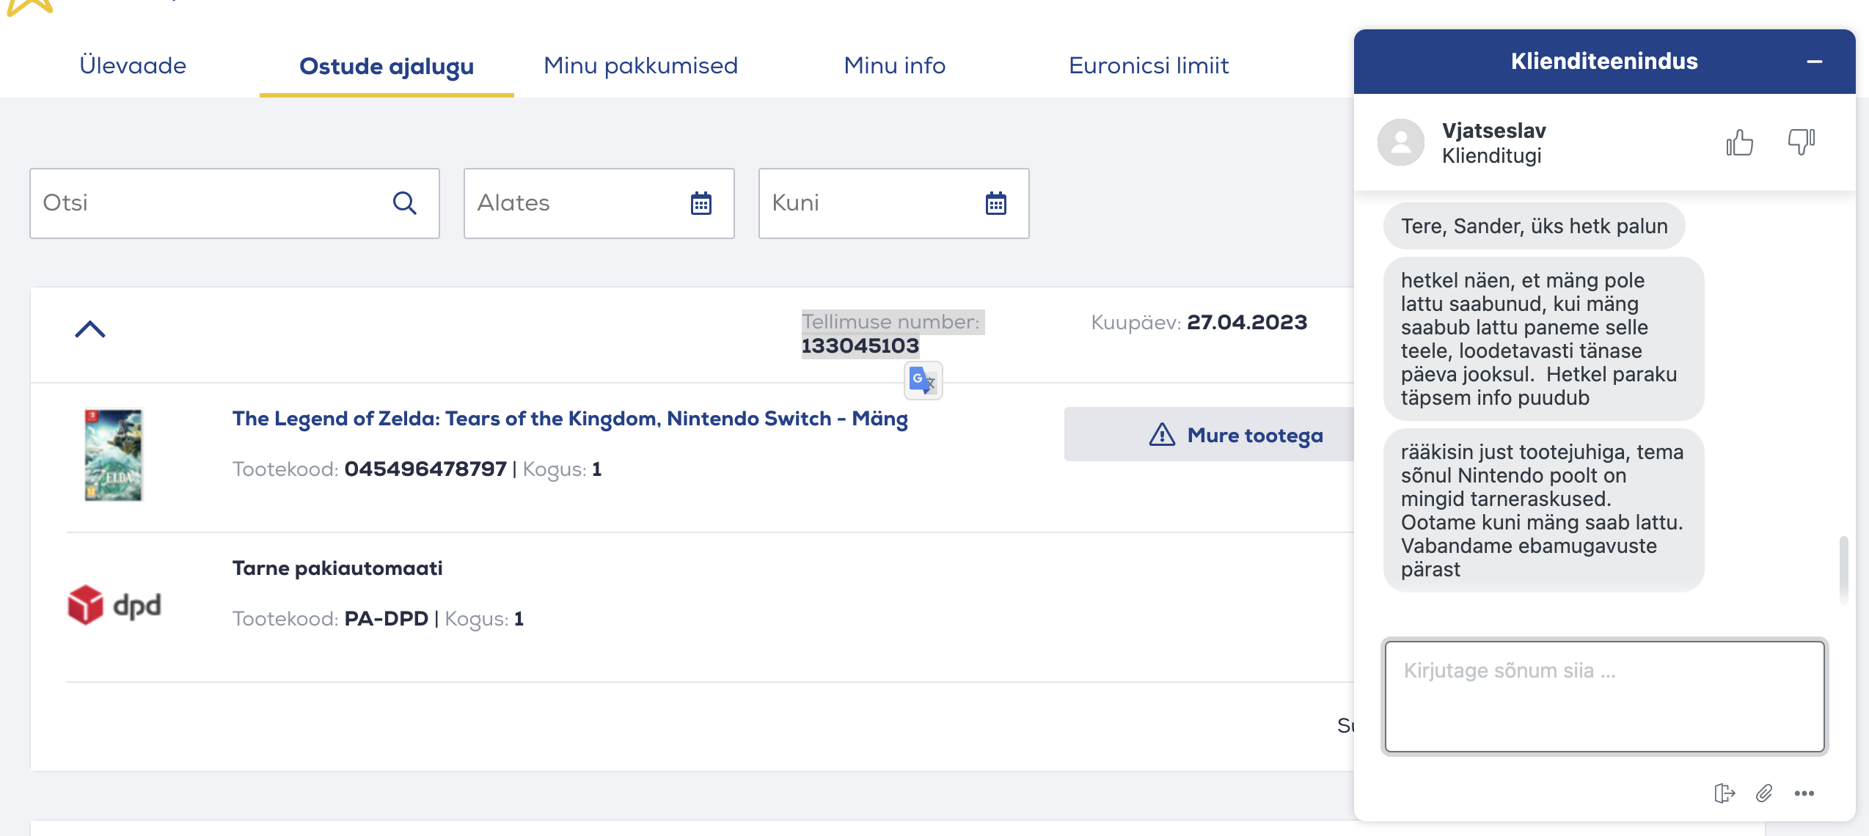Click the 'rääkisin just tootejuhiga' message
The height and width of the screenshot is (836, 1869).
tap(1543, 510)
